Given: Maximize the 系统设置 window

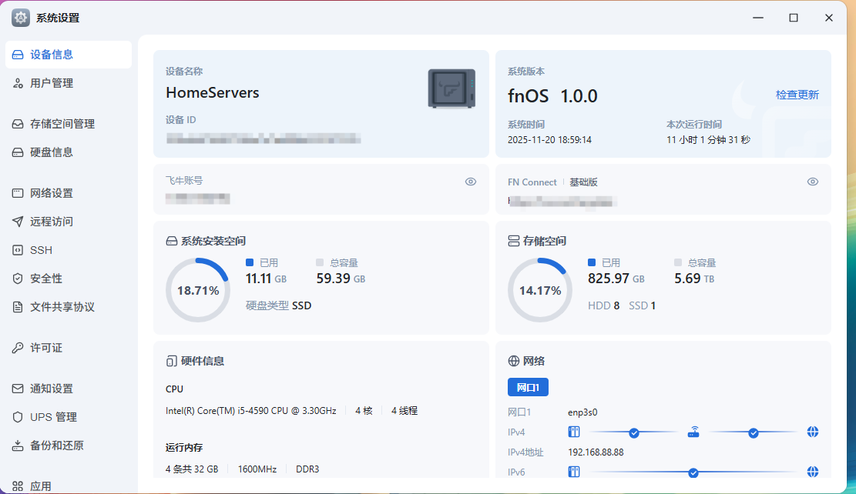Looking at the screenshot, I should click(x=794, y=18).
